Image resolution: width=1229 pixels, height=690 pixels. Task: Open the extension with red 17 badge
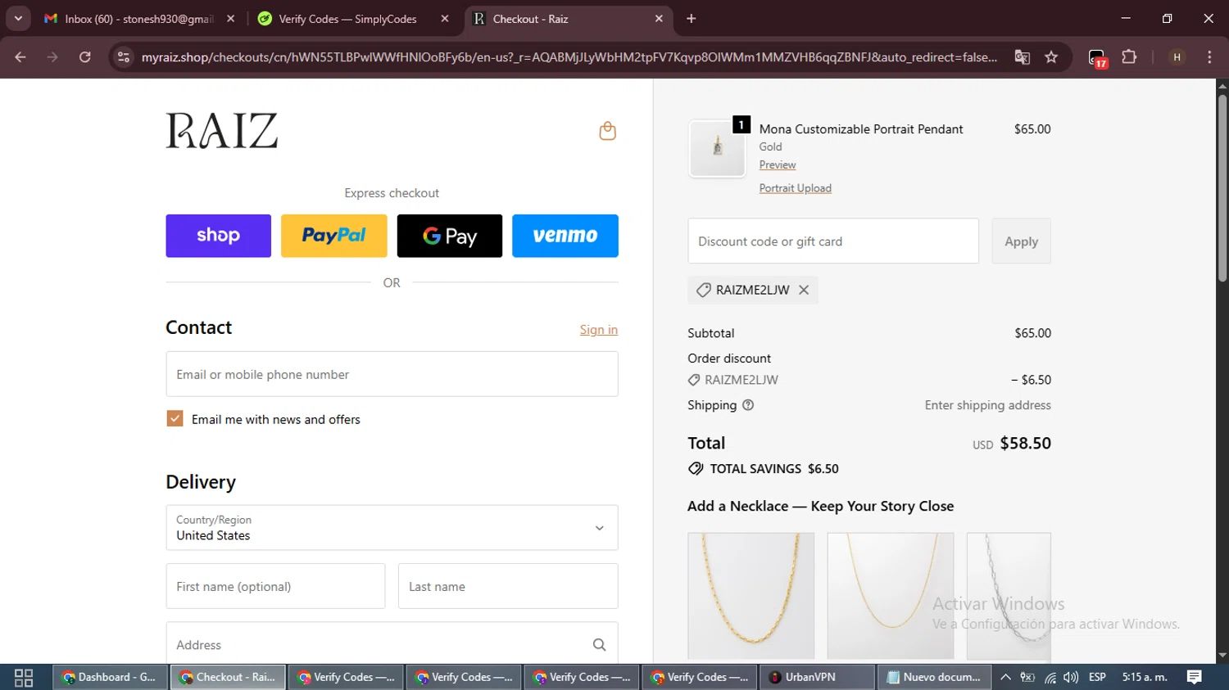(x=1097, y=58)
